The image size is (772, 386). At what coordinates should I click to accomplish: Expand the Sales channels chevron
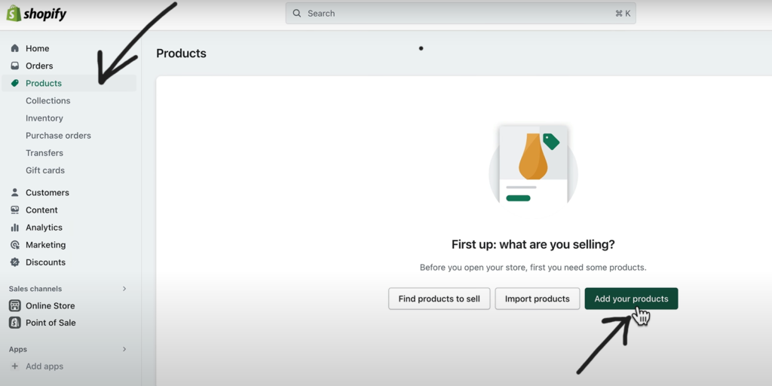click(x=124, y=289)
